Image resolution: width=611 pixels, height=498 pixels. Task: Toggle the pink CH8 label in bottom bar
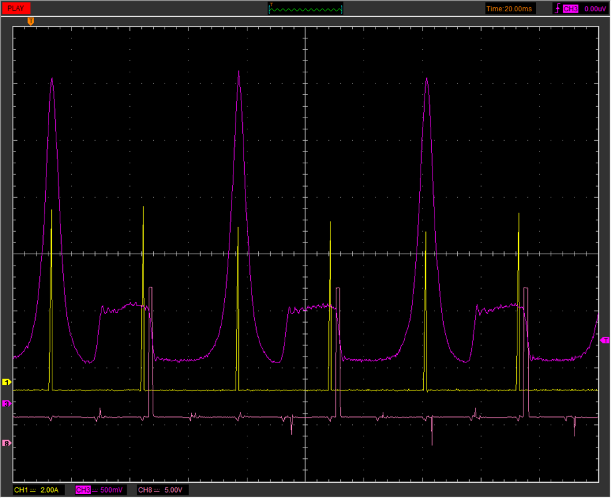pos(145,490)
